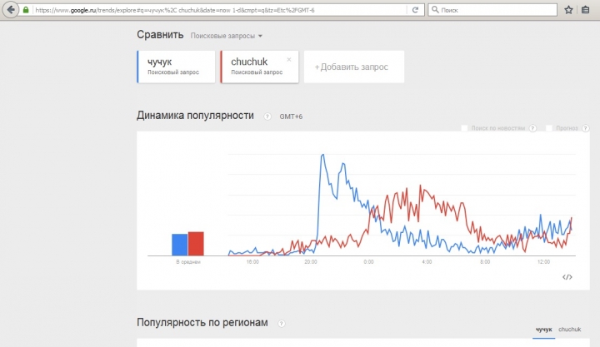Switch to the чучук regions tab

click(543, 330)
